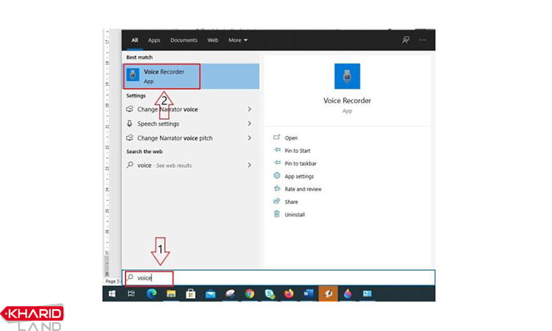Screen dimensions: 552x331
Task: Launch Google Chrome from taskbar
Action: tap(250, 293)
